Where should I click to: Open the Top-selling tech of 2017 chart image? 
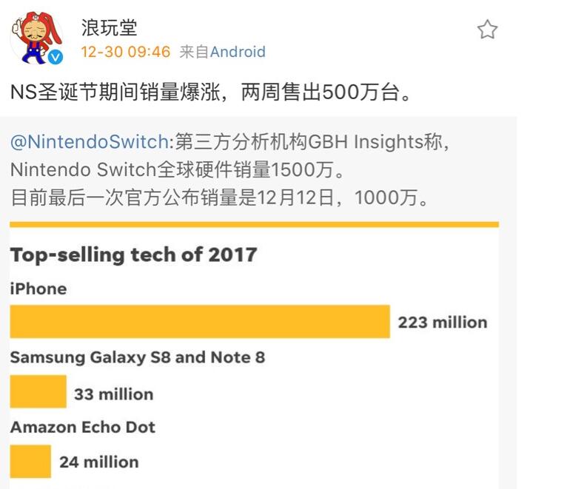(254, 355)
